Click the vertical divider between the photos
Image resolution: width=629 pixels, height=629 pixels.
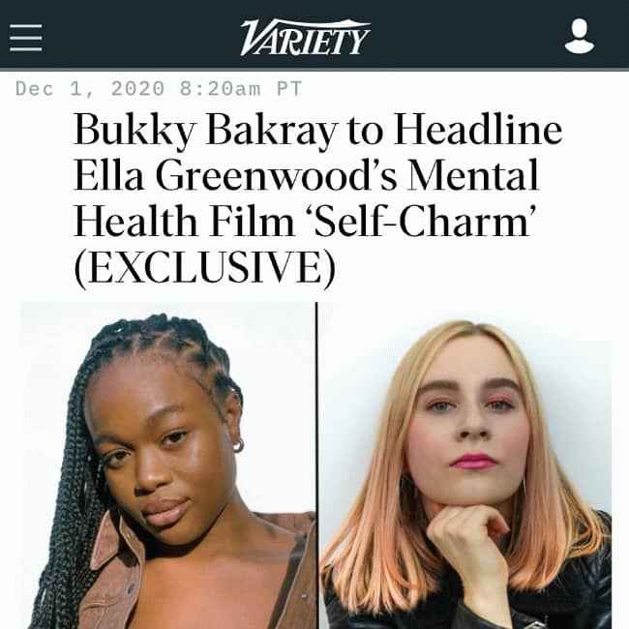[316, 465]
